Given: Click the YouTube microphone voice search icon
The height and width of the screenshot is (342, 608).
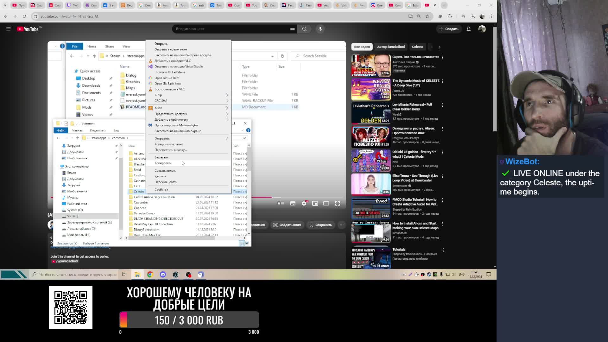Looking at the screenshot, I should coord(320,29).
